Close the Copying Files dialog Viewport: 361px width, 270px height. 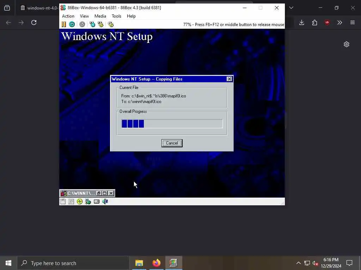click(x=229, y=79)
